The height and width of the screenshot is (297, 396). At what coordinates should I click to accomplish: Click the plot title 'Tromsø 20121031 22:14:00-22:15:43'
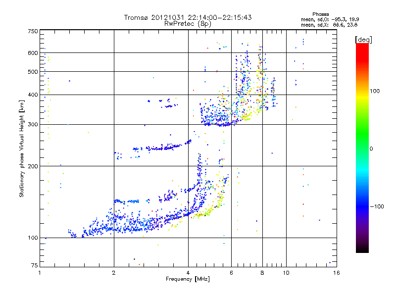188,17
